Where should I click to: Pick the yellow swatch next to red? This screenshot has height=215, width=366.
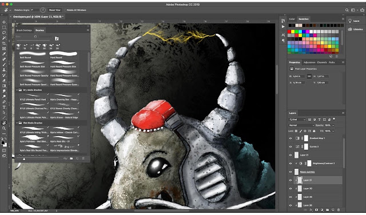293,31
